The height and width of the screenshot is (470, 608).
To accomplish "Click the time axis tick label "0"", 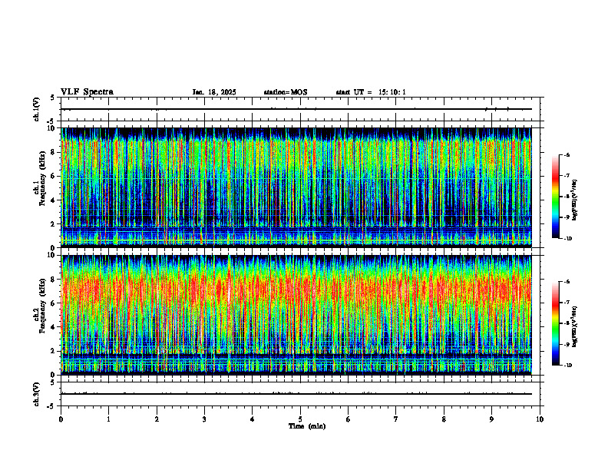I will click(61, 419).
